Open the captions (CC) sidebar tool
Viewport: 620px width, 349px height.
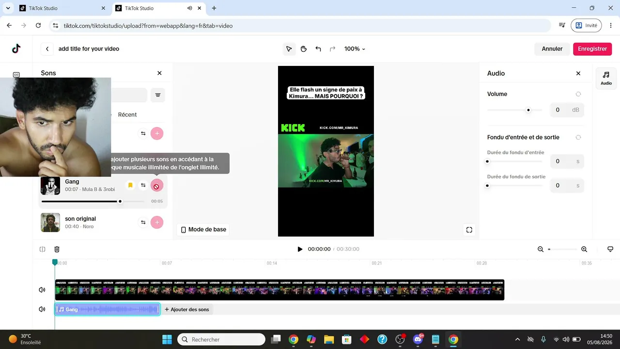click(16, 75)
